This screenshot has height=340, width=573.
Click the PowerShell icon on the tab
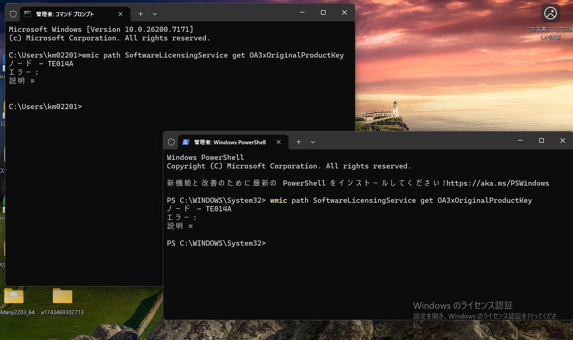point(186,142)
